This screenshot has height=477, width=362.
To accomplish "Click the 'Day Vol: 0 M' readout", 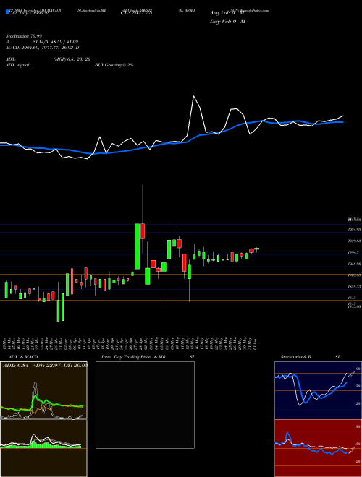I will pyautogui.click(x=227, y=22).
